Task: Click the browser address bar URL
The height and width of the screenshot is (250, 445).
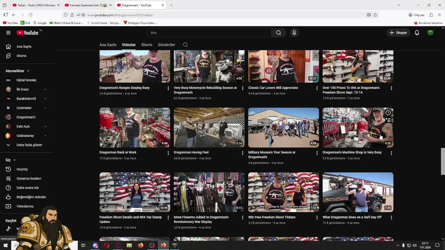Action: 120,15
